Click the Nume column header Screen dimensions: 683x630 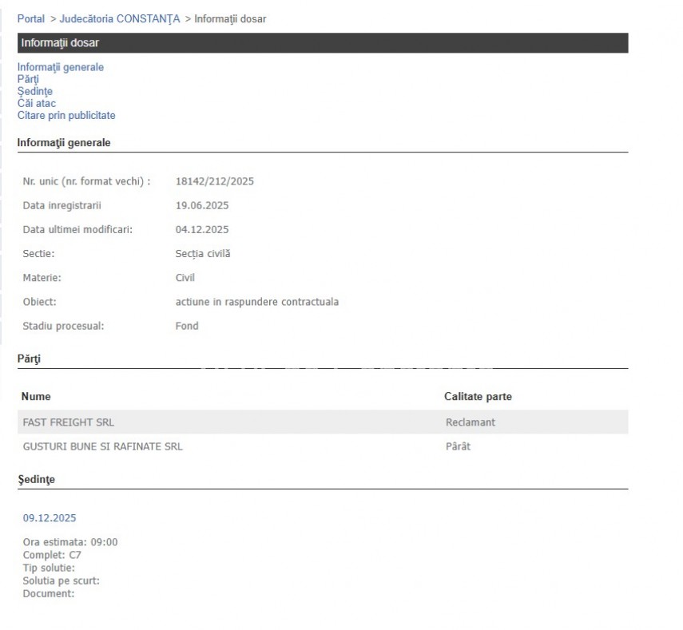pyautogui.click(x=36, y=396)
